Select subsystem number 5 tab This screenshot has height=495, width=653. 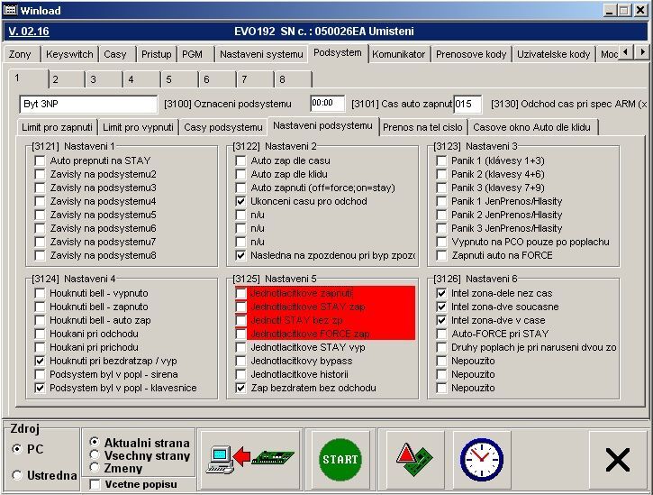[168, 79]
